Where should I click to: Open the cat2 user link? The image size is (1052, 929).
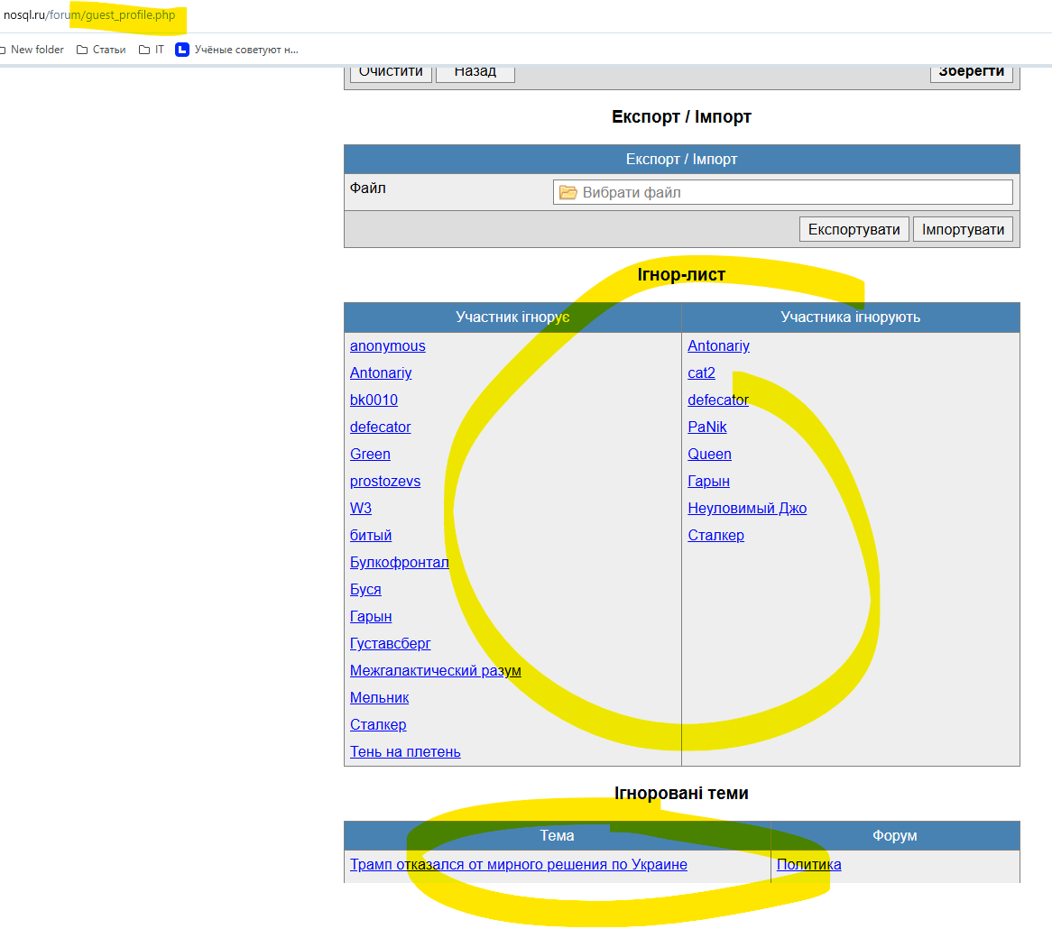click(x=701, y=373)
